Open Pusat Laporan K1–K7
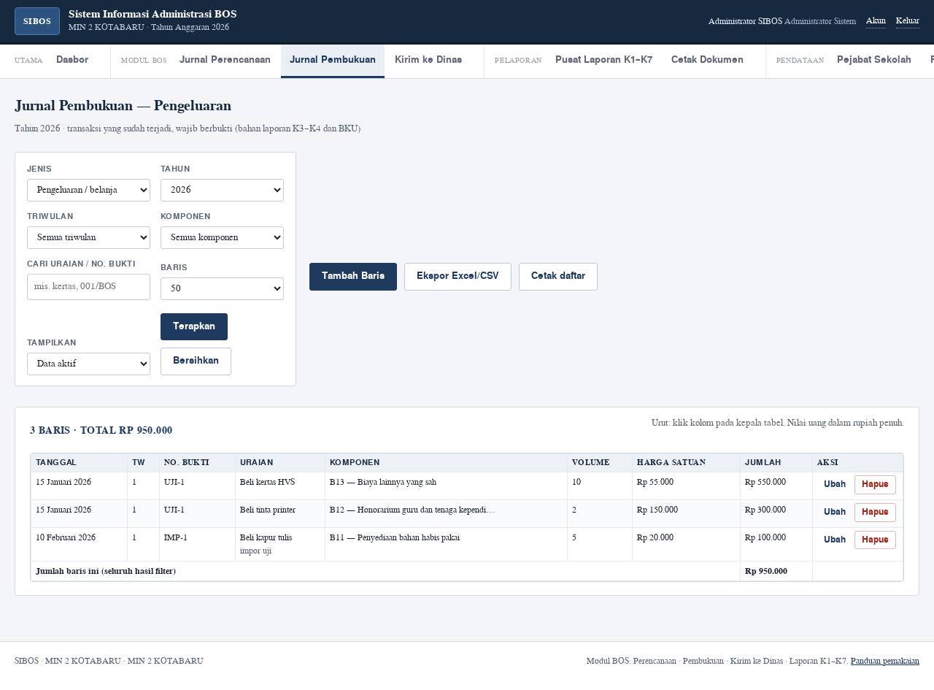The image size is (934, 690). click(x=603, y=60)
